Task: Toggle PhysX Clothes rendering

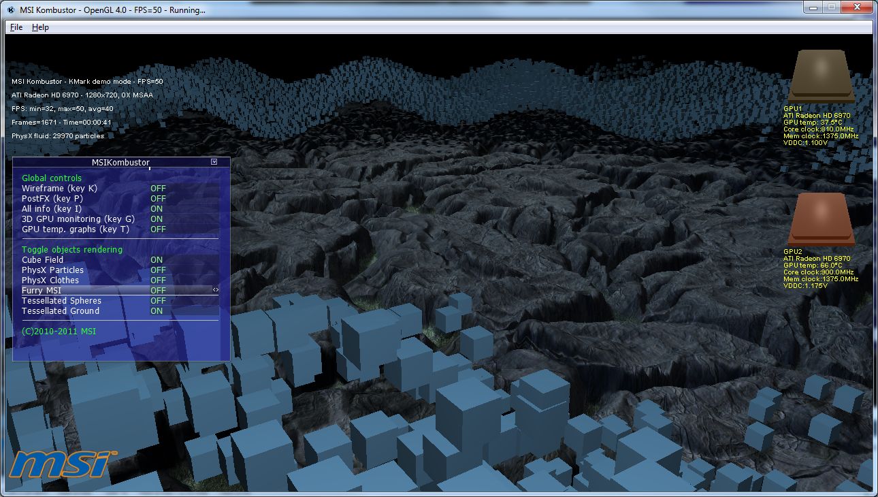Action: (x=121, y=280)
